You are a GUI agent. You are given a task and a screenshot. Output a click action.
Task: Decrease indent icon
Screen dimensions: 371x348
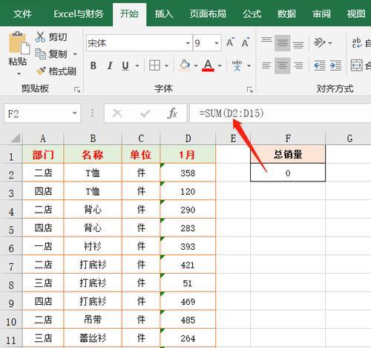point(320,65)
